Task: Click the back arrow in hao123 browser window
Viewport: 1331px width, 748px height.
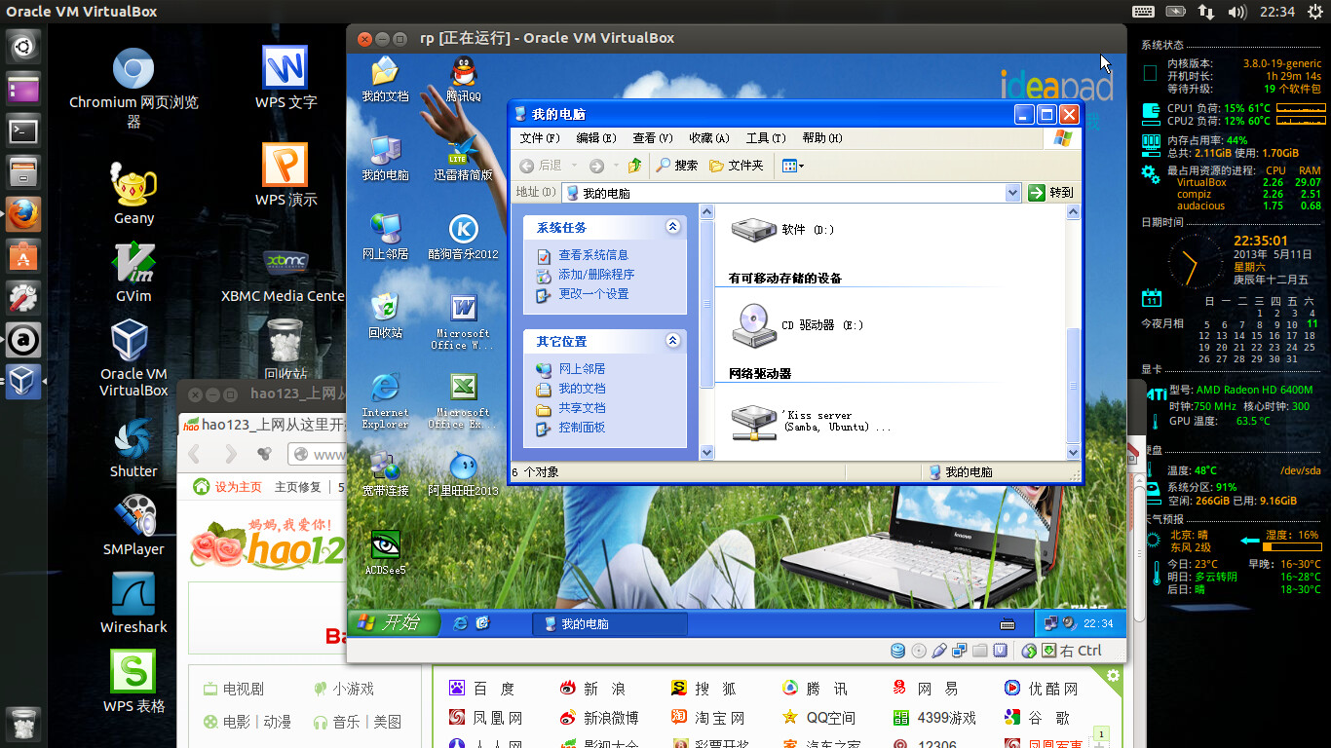Action: click(x=195, y=454)
